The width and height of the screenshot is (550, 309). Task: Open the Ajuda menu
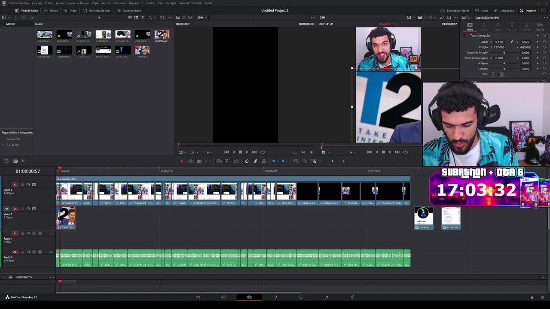point(208,3)
